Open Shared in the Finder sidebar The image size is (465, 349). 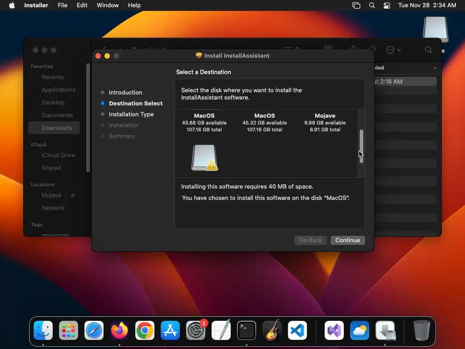51,168
